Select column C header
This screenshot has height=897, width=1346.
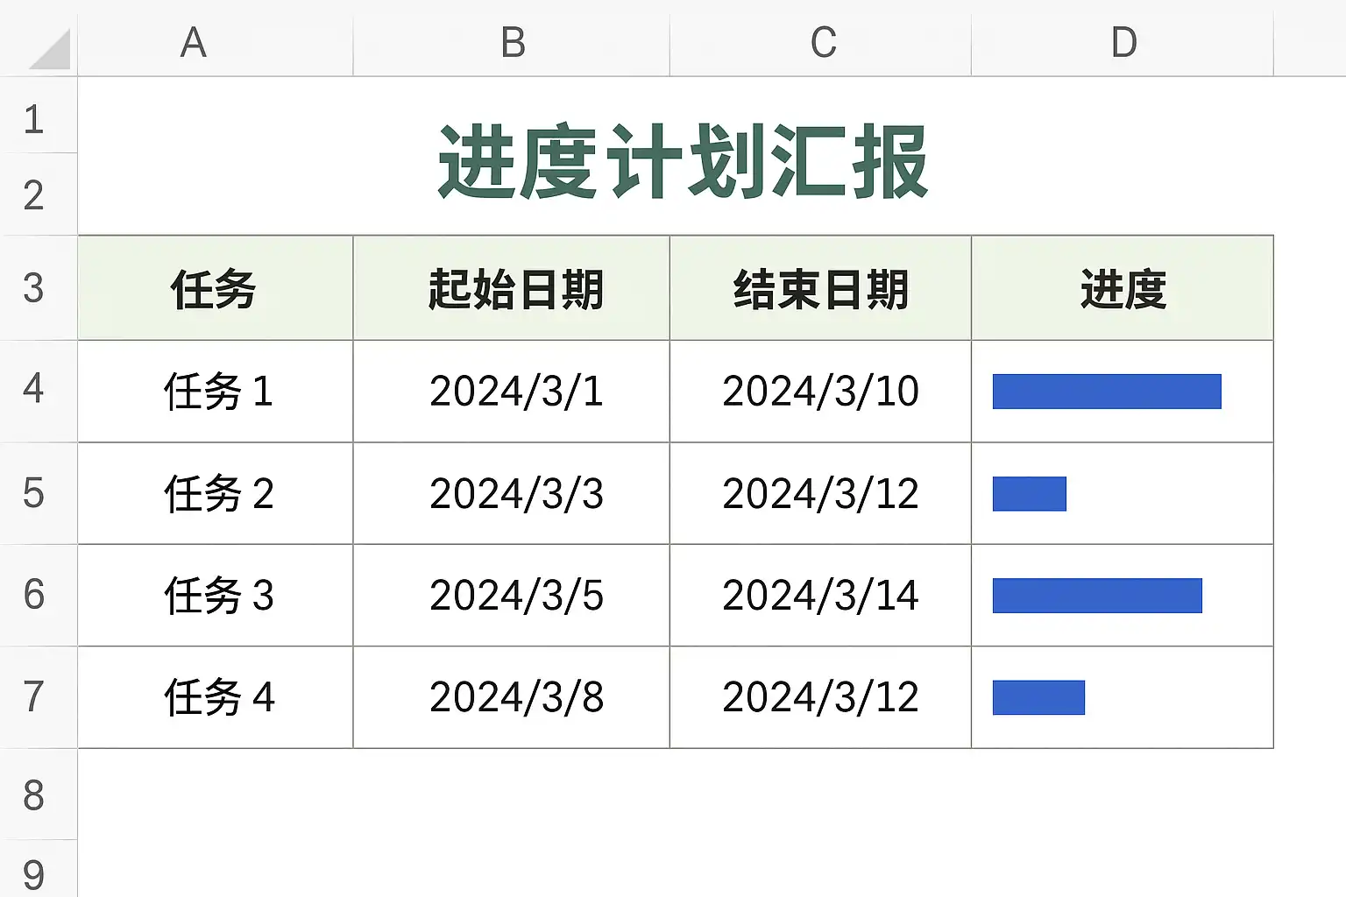(822, 42)
